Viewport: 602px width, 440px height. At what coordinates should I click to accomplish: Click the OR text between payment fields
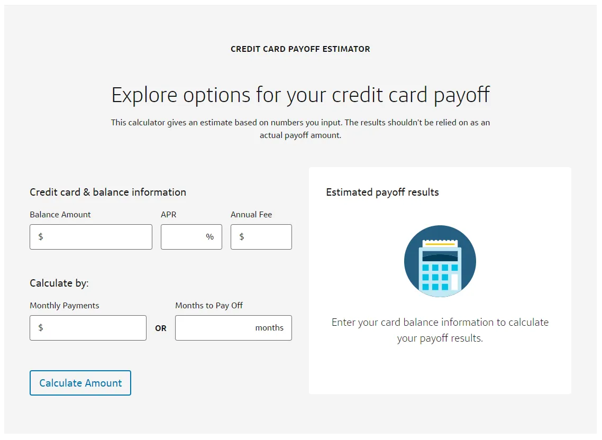click(x=160, y=327)
